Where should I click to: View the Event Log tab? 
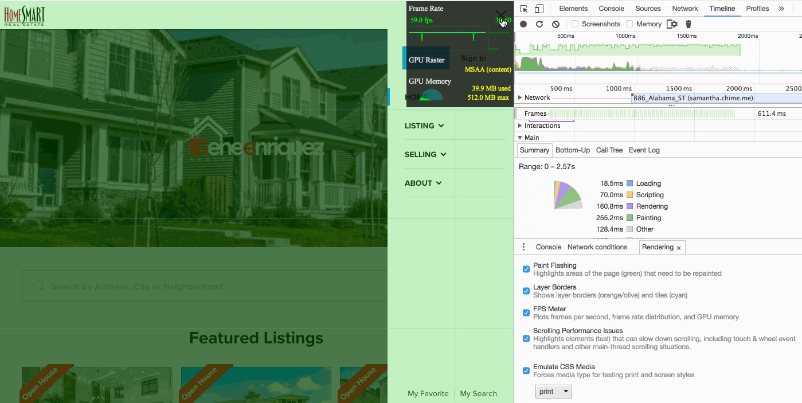pos(644,150)
